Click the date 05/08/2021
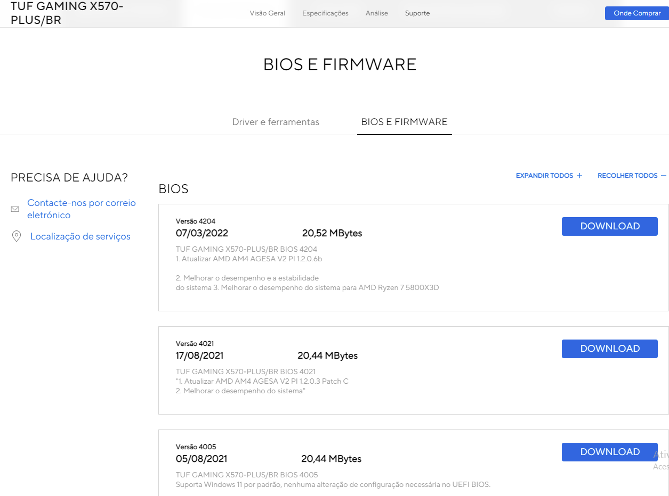Viewport: 669px width, 496px height. pos(201,459)
